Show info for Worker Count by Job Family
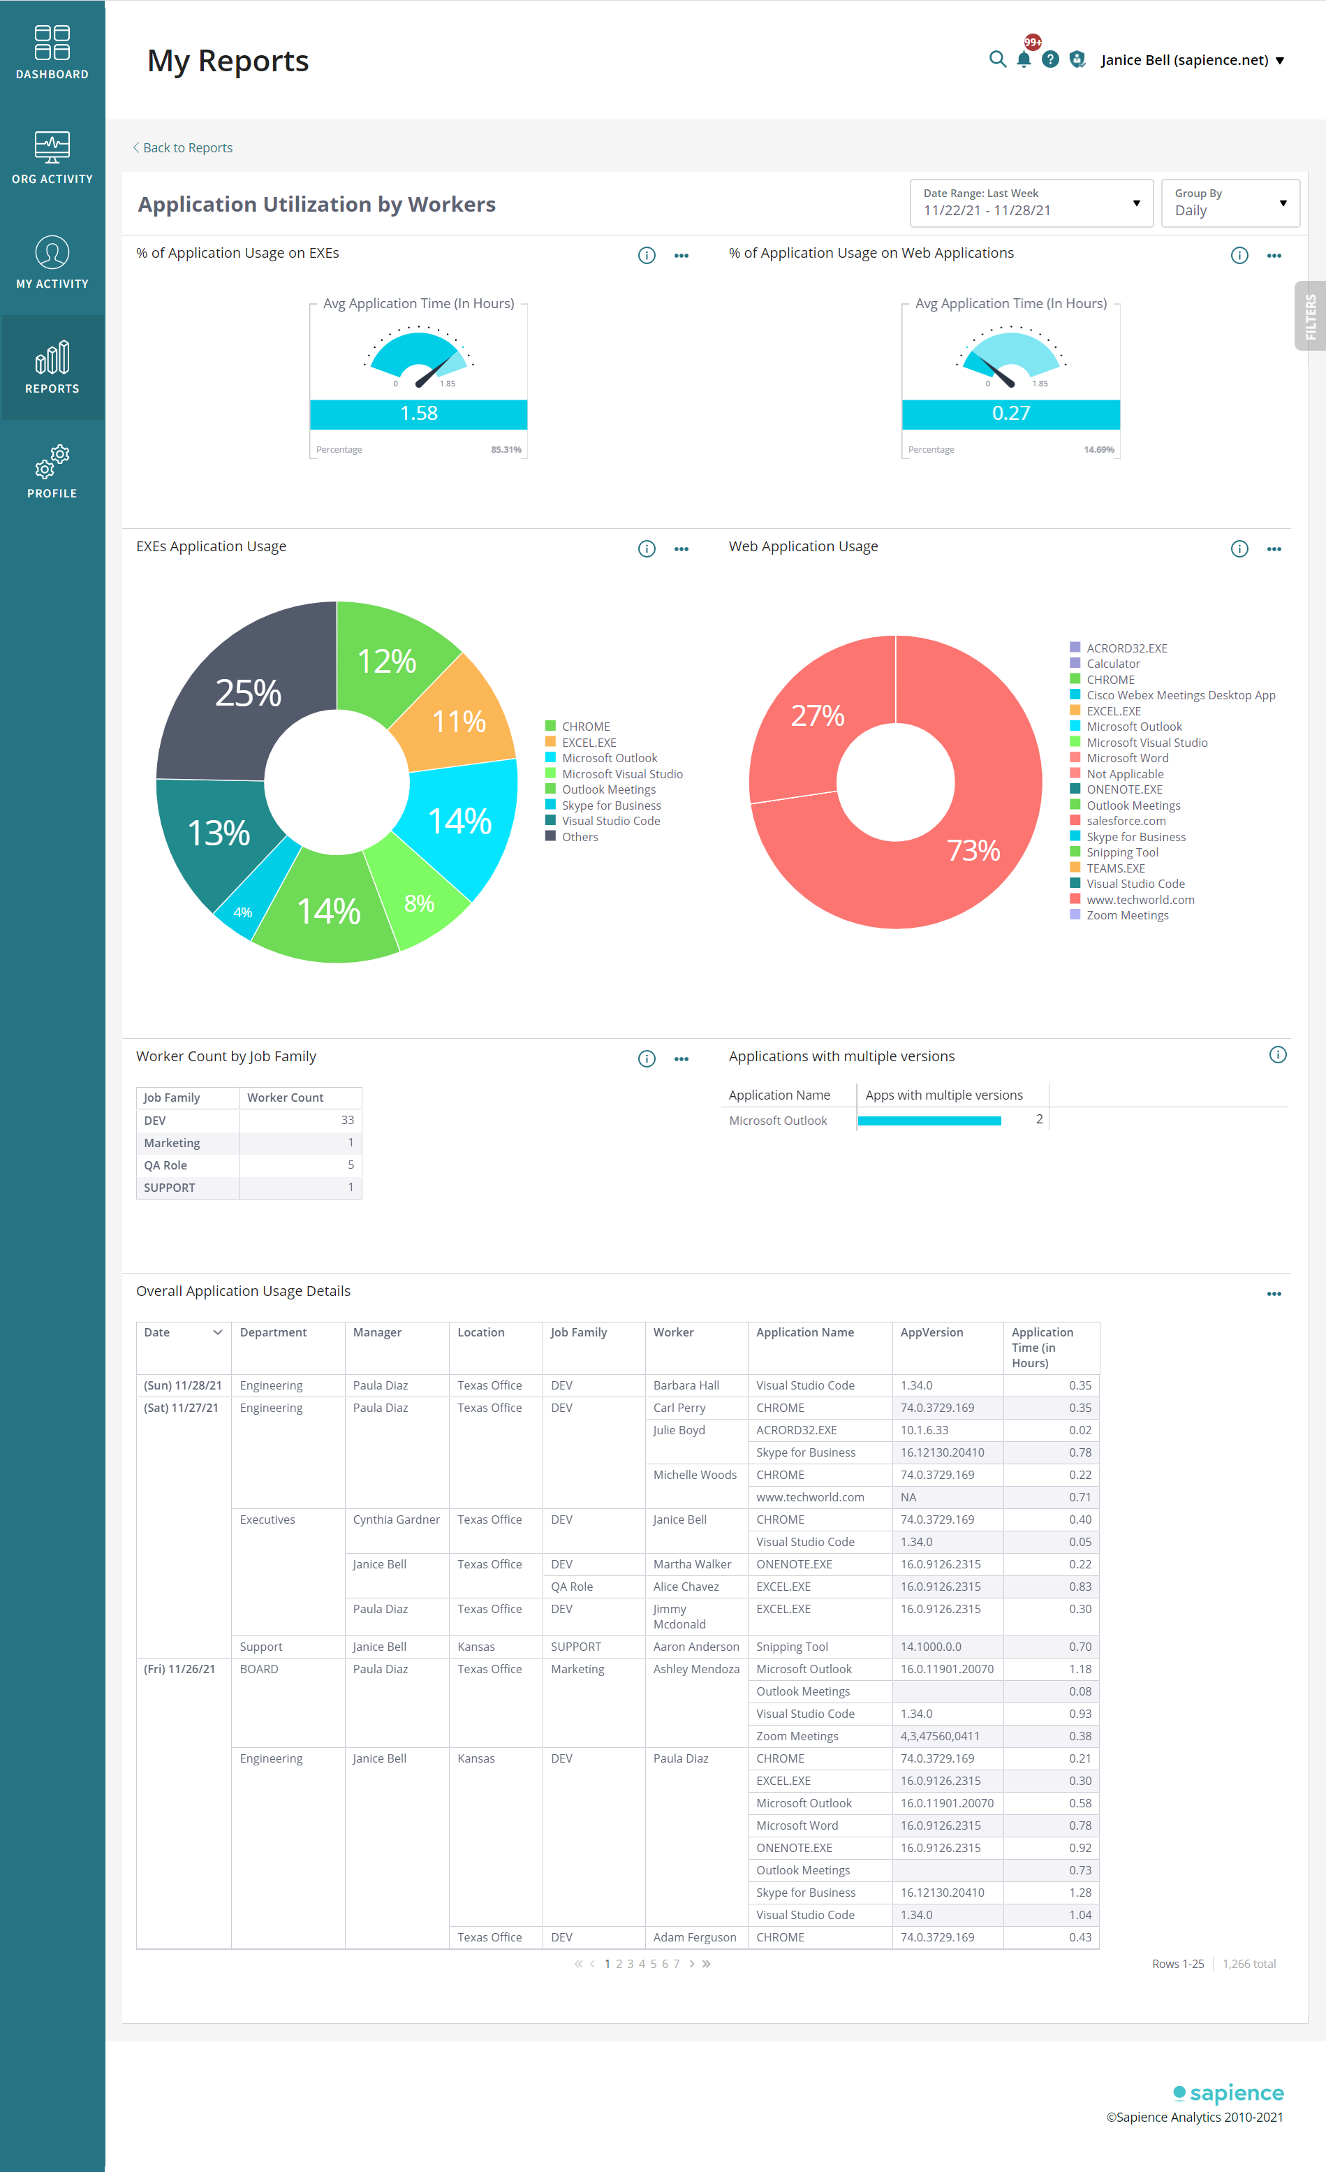The width and height of the screenshot is (1326, 2172). click(647, 1058)
